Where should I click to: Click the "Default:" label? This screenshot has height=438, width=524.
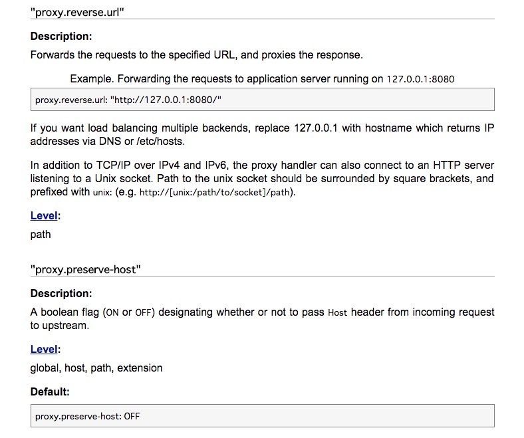click(x=50, y=391)
